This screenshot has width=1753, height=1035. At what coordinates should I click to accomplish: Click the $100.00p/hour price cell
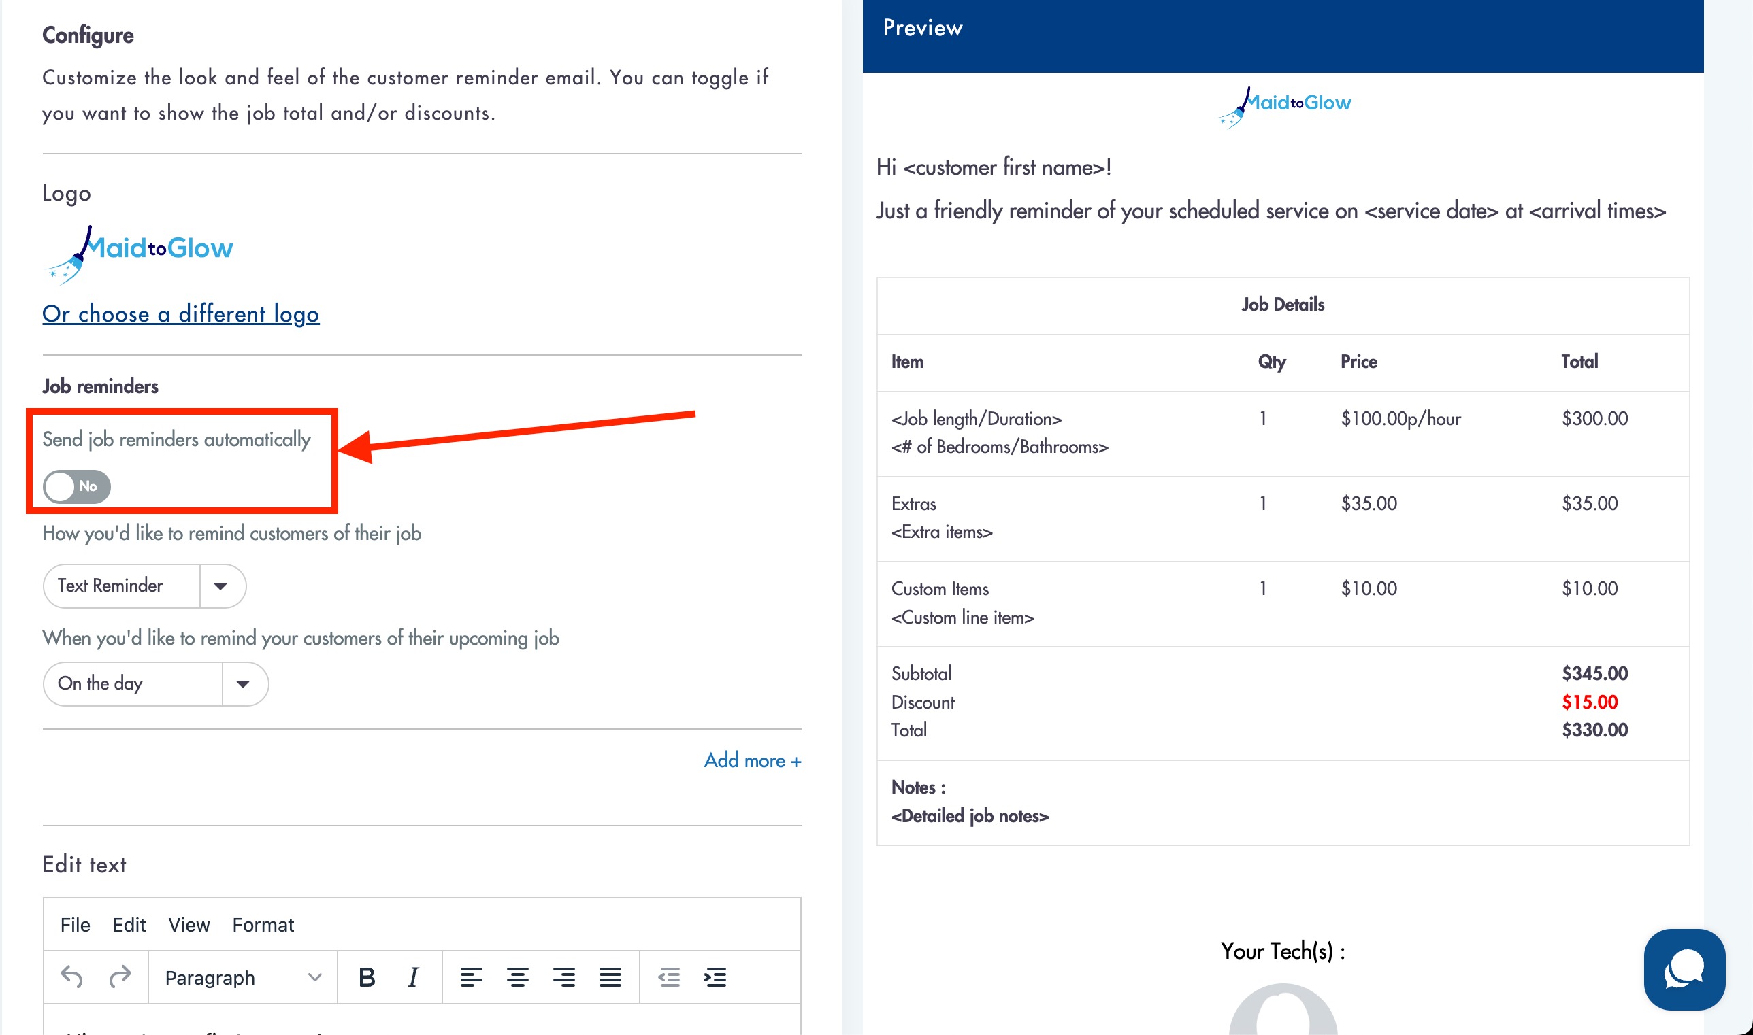pyautogui.click(x=1400, y=418)
